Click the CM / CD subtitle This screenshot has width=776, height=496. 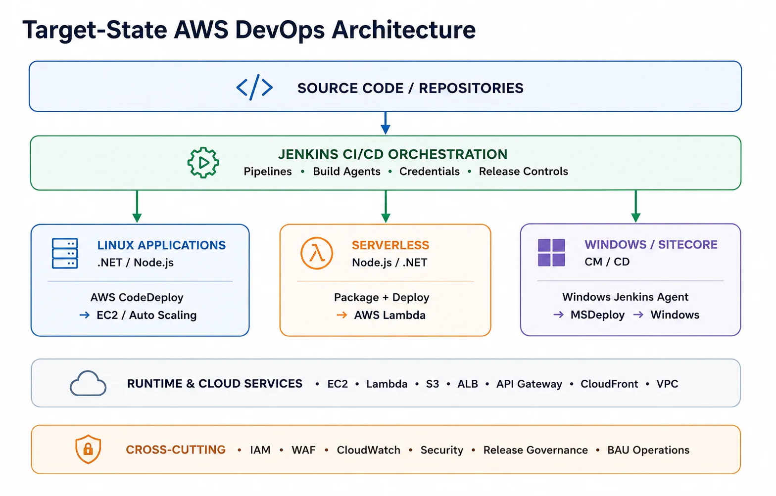coord(607,262)
